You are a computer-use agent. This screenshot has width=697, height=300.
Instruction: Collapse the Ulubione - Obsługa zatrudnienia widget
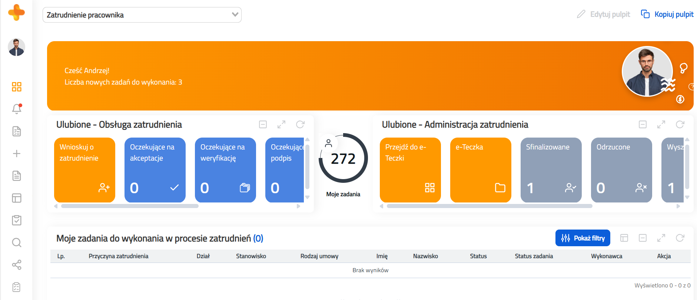pos(263,125)
